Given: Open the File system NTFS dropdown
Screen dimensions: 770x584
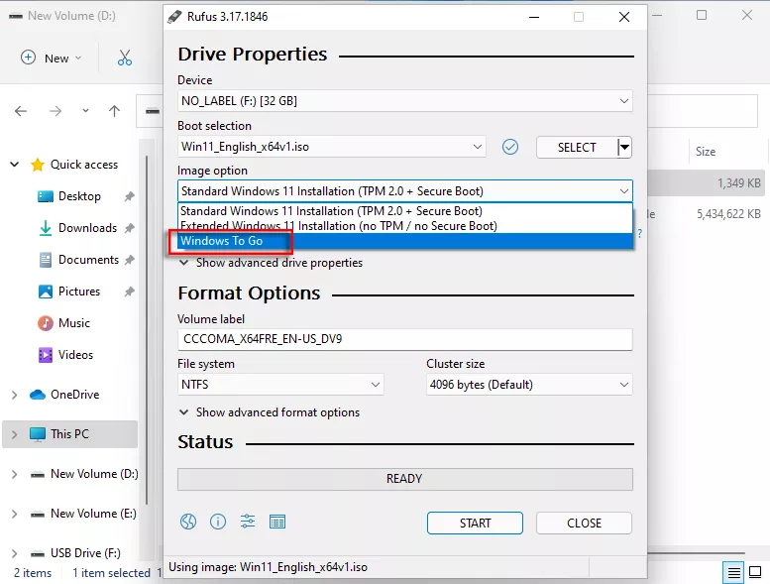Looking at the screenshot, I should [280, 385].
